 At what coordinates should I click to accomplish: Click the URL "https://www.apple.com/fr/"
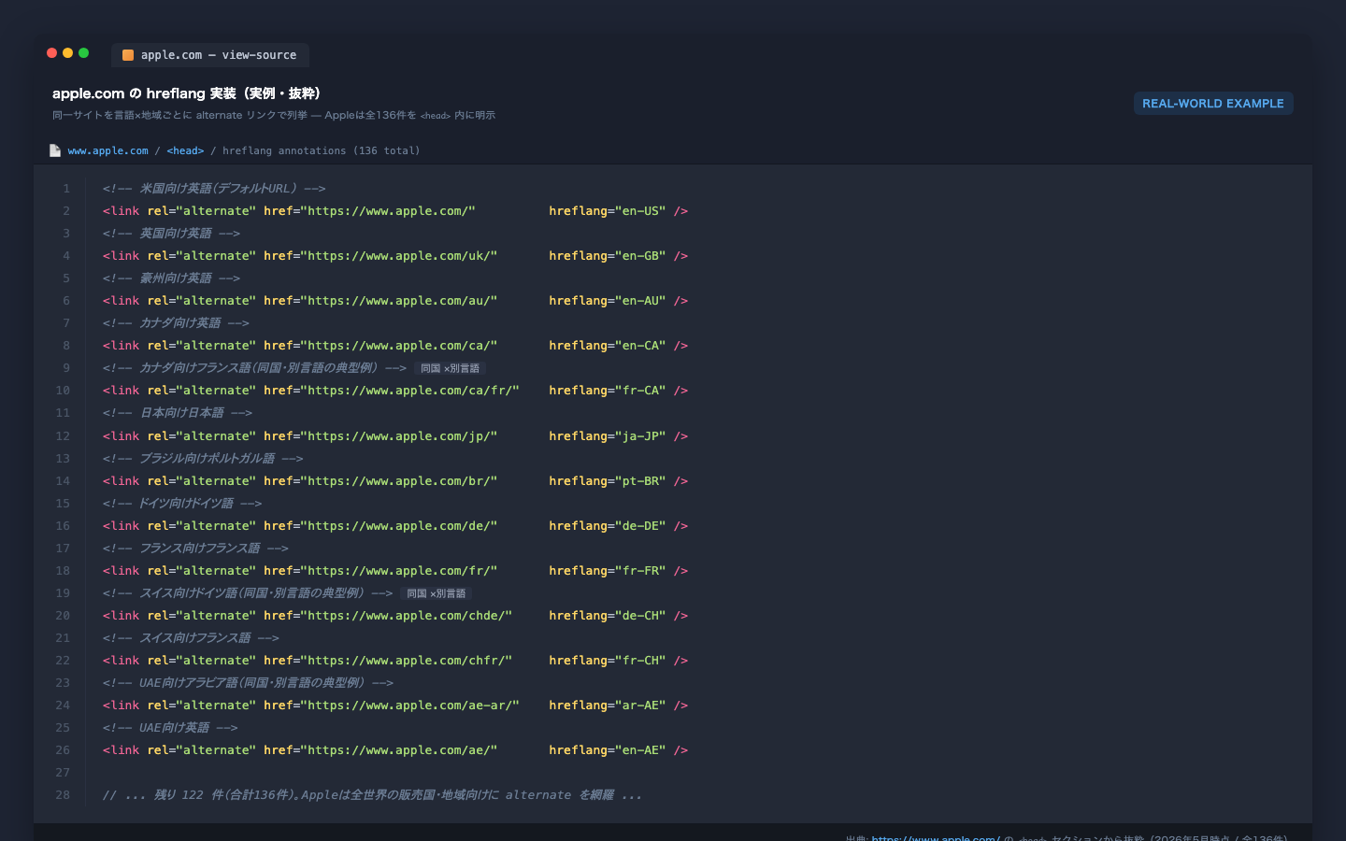[399, 571]
